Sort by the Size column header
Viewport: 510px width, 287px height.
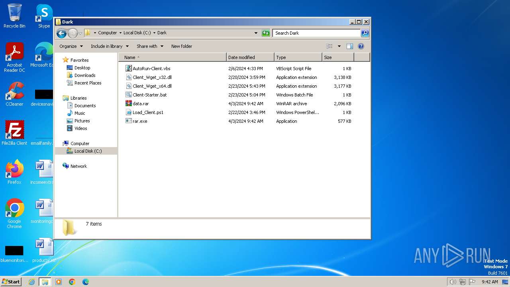click(338, 57)
